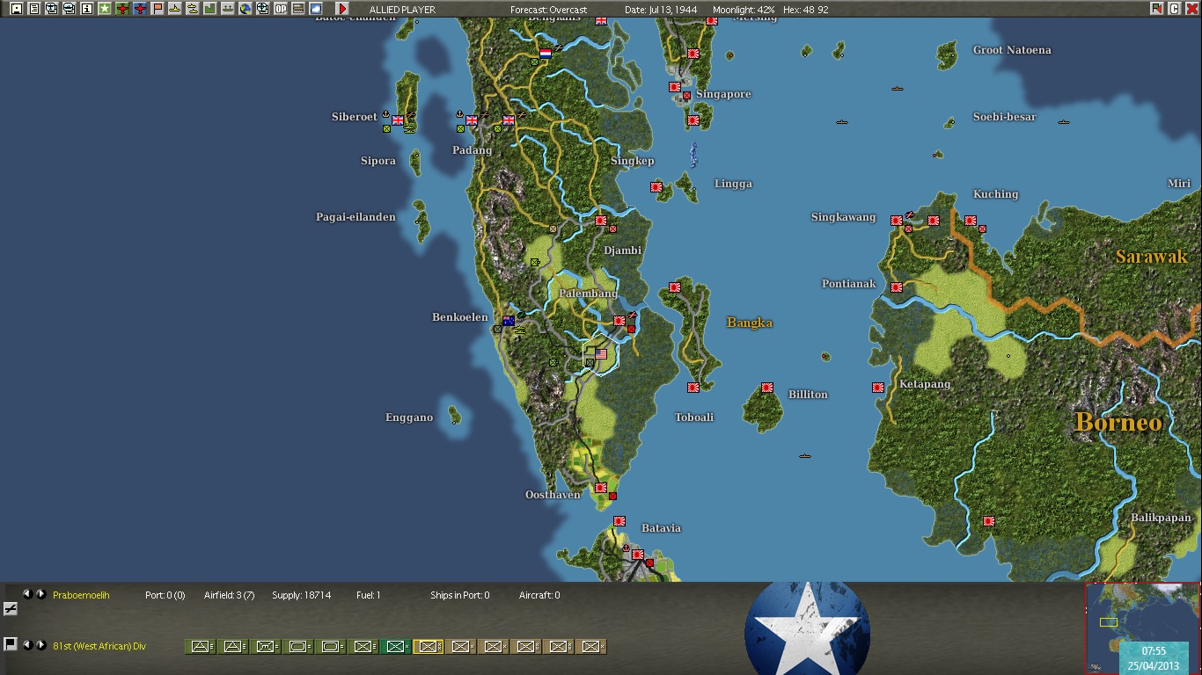Screen dimensions: 1202x675
Task: Click the 'Airfield: 3 (7)' readout
Action: 230,595
